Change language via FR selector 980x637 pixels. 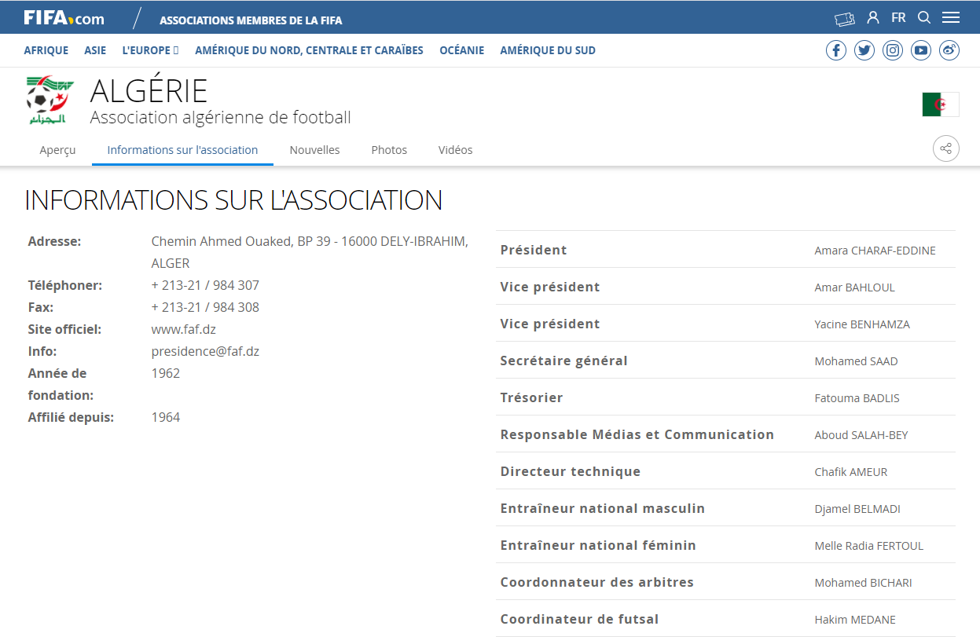(898, 17)
